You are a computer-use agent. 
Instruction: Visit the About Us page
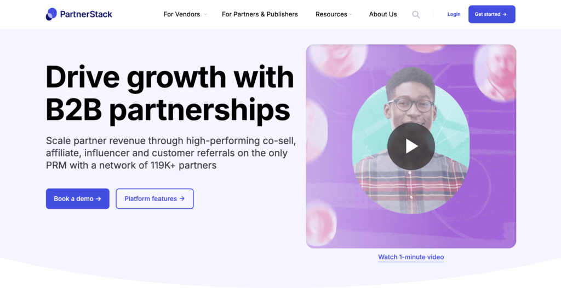click(383, 14)
